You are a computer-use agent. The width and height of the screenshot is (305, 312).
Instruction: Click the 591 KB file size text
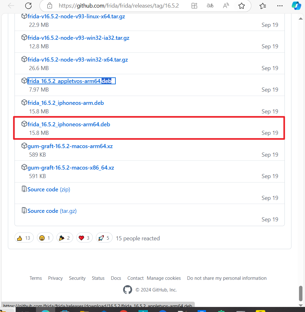click(37, 176)
